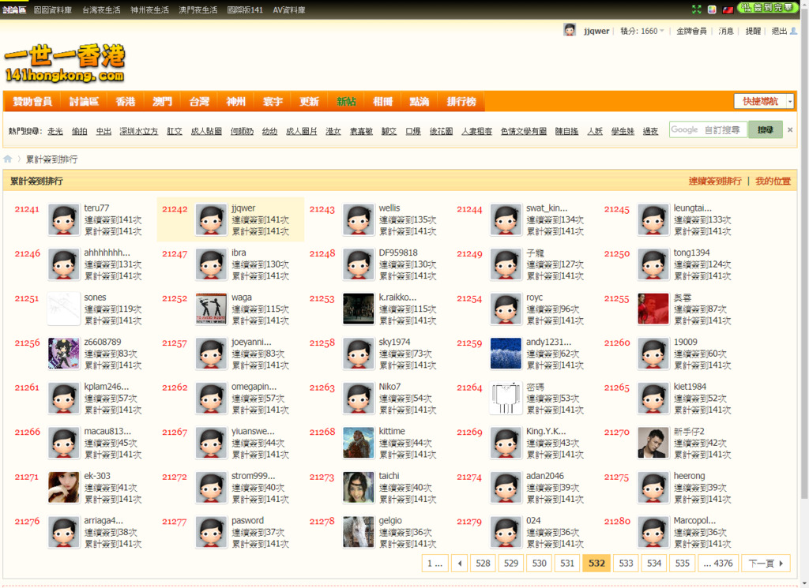
Task: Open avatar of user k.raikko...
Action: point(359,309)
